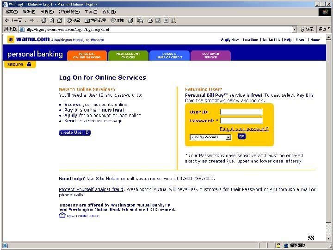Open the Help menu (說明)
This screenshot has height=250, width=333.
(x=109, y=12)
